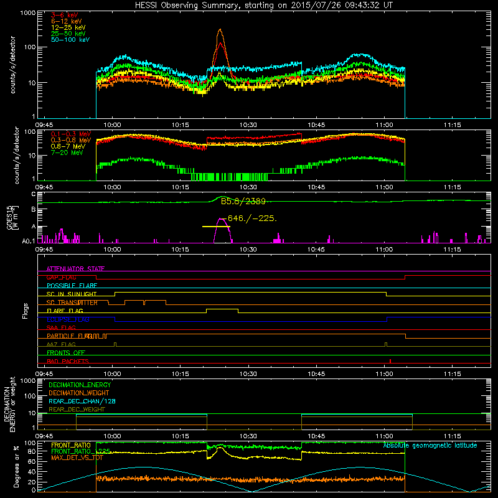Select the BAD_PACKETS flag label
The image size is (498, 498).
68,361
